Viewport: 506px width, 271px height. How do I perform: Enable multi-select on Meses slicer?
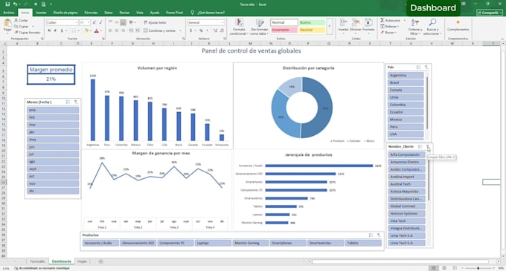(x=68, y=102)
